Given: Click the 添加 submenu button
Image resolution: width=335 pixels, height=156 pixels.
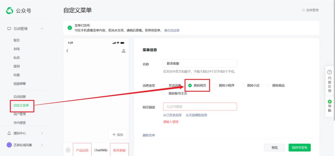Looking at the screenshot, I should [x=117, y=135].
